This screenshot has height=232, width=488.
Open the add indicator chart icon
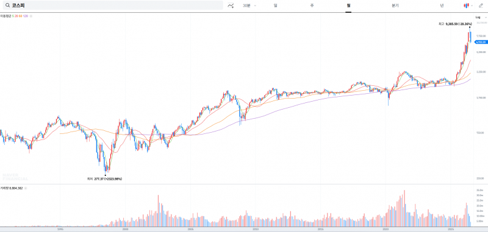(x=231, y=5)
